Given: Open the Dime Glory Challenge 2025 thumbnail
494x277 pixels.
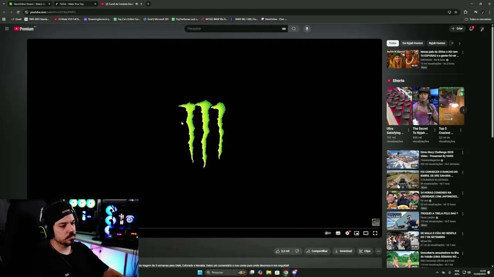Looking at the screenshot, I should point(403,159).
